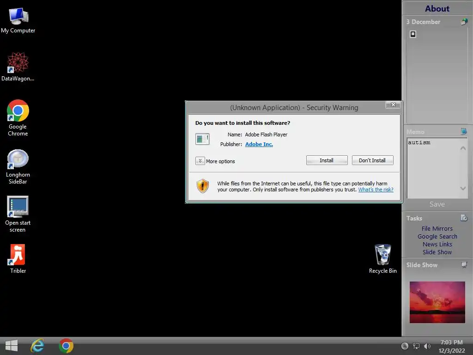The width and height of the screenshot is (473, 355).
Task: Save the memo with the Save button
Action: 437,204
